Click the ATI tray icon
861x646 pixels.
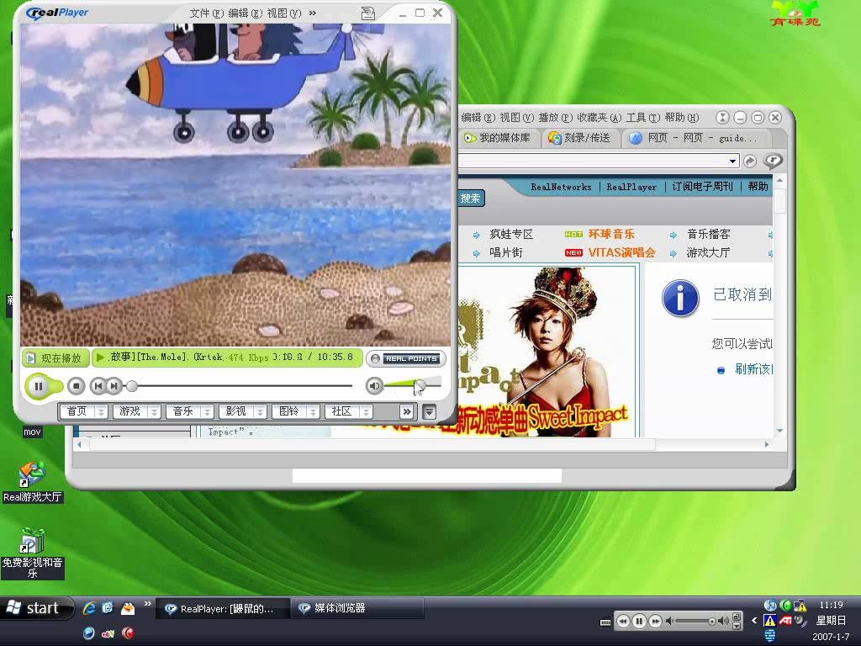pyautogui.click(x=785, y=621)
